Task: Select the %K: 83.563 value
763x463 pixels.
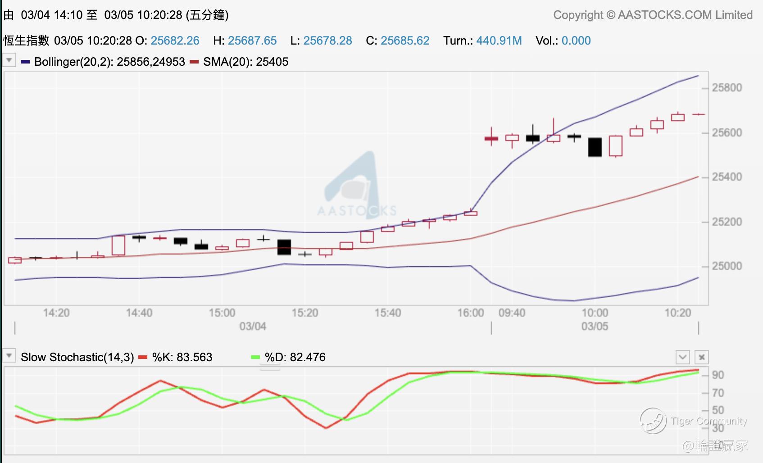Action: (x=182, y=357)
